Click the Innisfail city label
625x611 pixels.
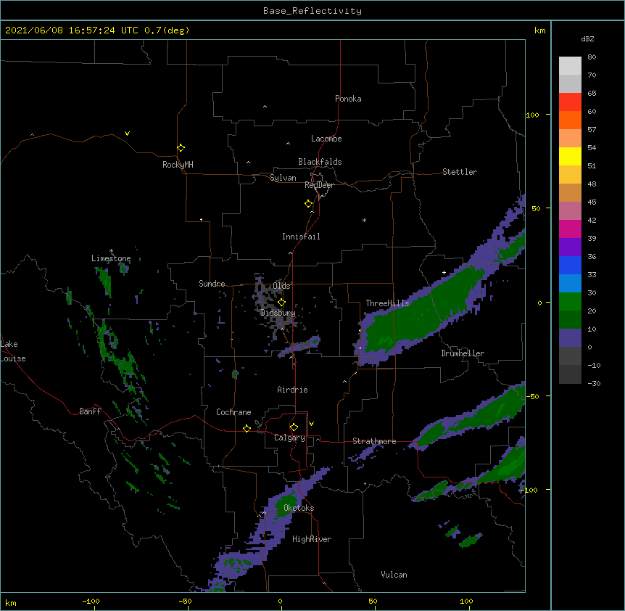[x=301, y=237]
